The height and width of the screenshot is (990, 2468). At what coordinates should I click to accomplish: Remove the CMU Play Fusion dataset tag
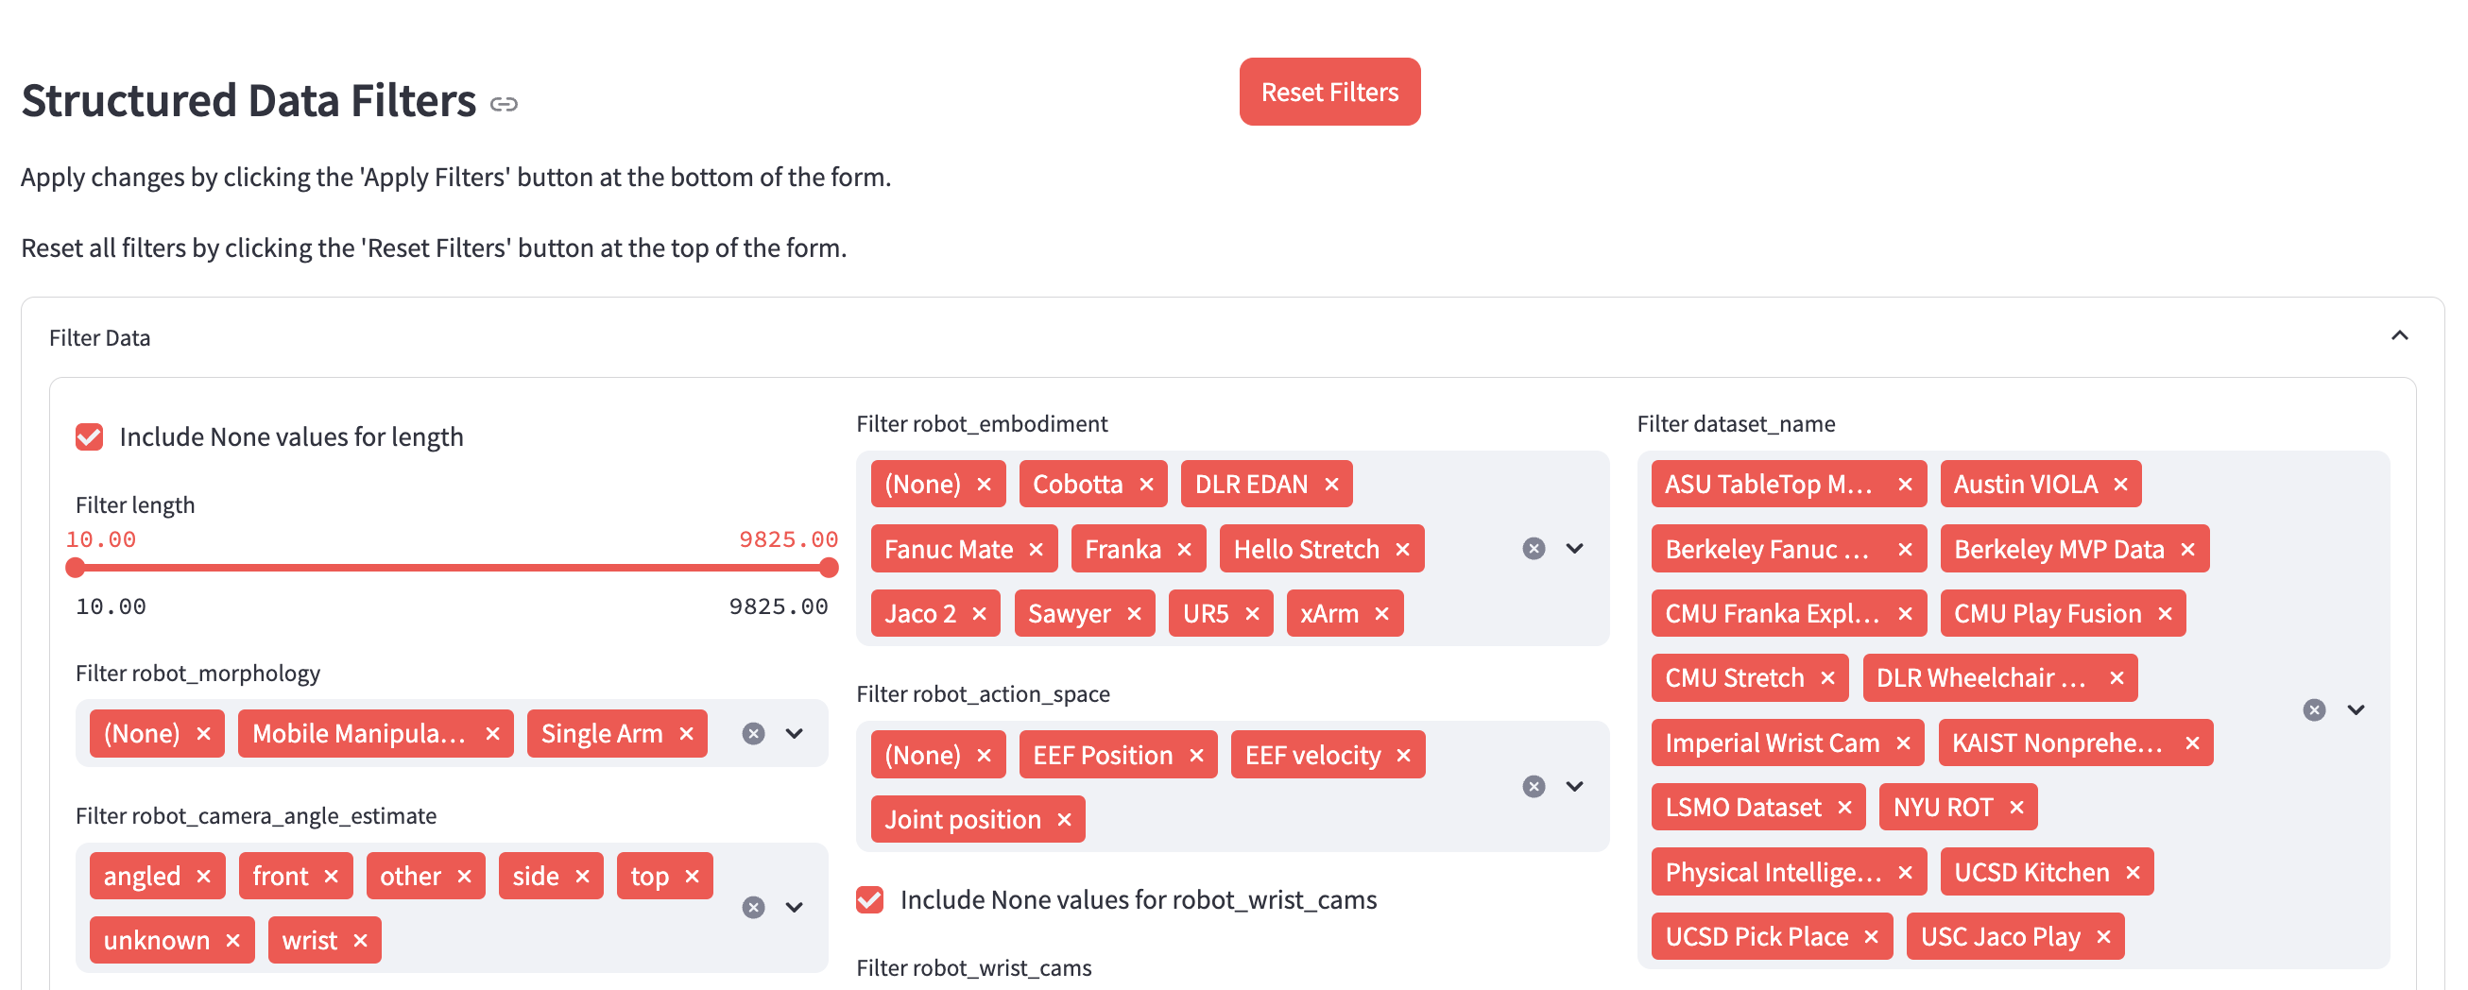(2165, 614)
